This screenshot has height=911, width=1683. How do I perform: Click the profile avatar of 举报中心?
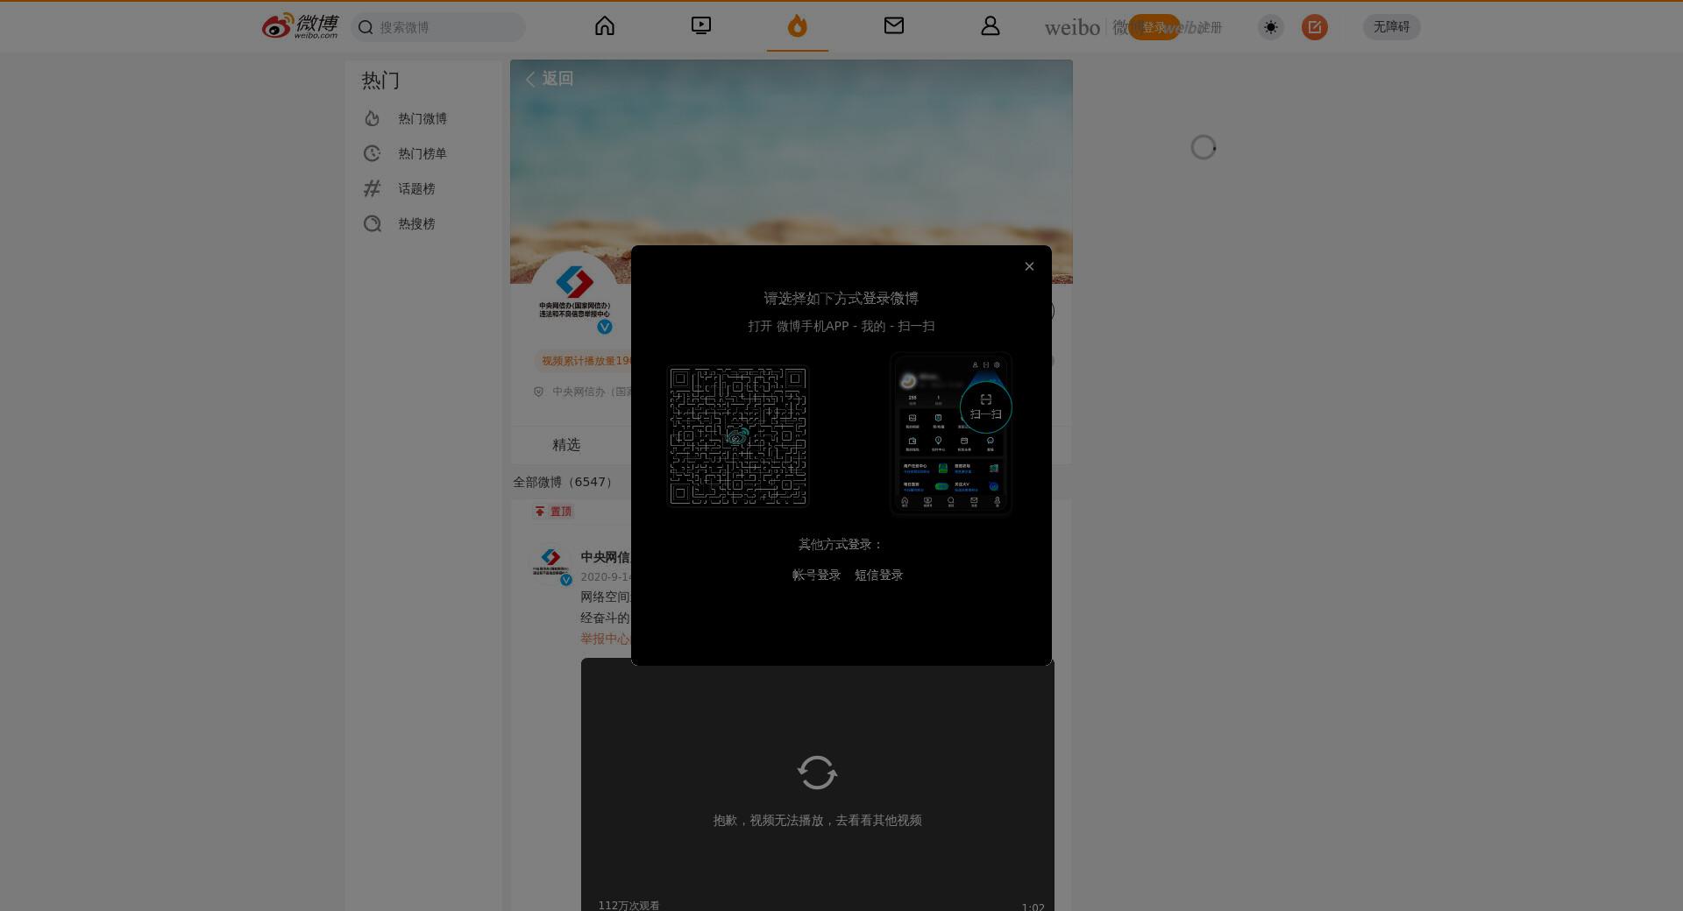point(574,295)
